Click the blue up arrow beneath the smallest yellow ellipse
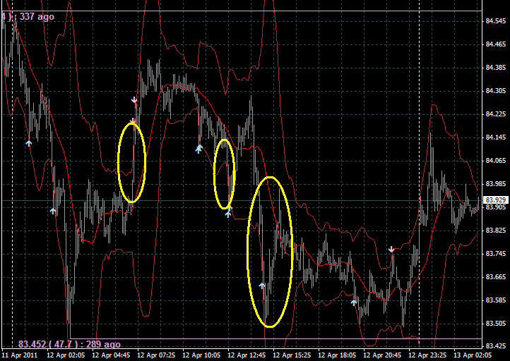 (x=228, y=212)
